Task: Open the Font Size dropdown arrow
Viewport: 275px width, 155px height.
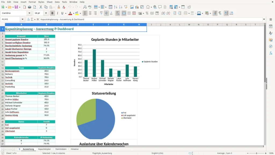Action: [x=46, y=13]
